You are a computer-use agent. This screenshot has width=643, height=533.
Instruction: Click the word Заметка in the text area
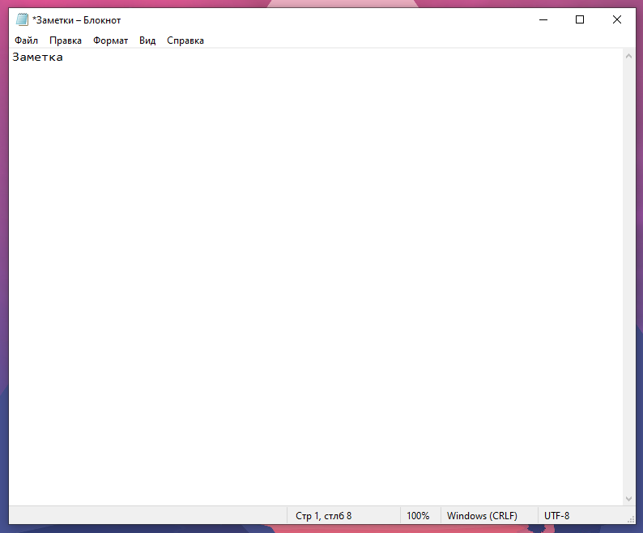38,57
